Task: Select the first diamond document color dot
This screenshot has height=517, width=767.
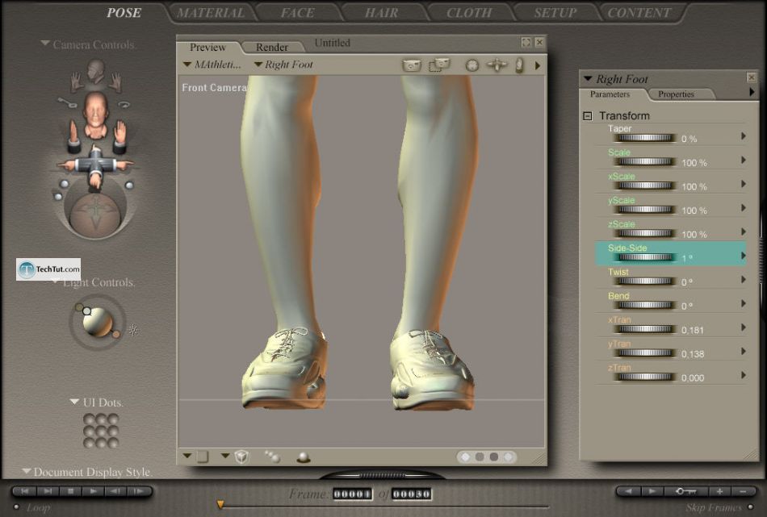Action: pyautogui.click(x=465, y=457)
